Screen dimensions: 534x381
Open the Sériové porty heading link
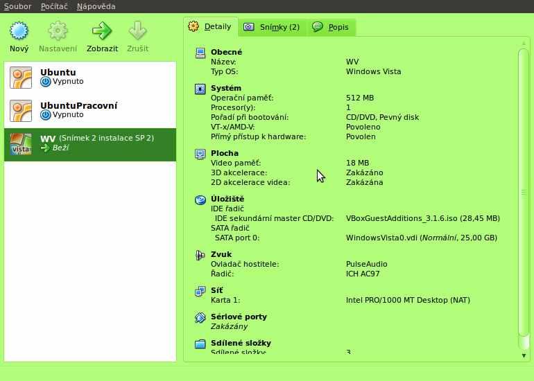(239, 317)
